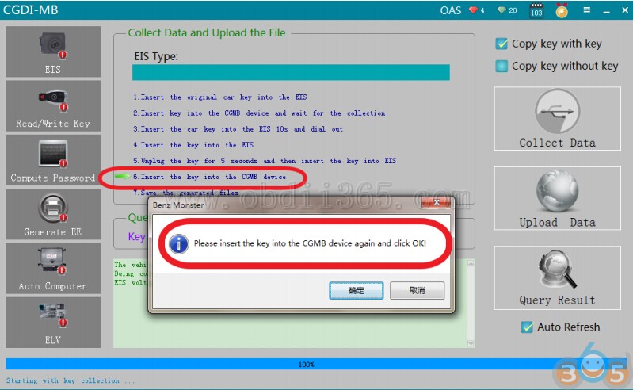Click the EIS Type teal field
The image size is (633, 390).
pos(291,72)
